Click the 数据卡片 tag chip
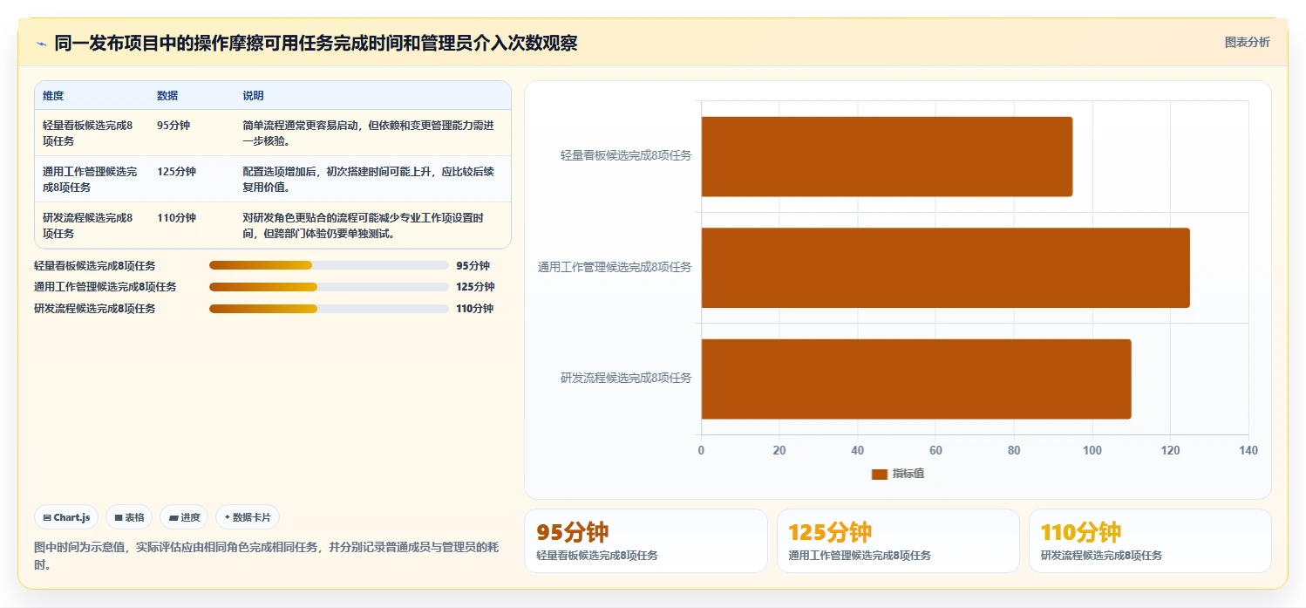 [248, 517]
